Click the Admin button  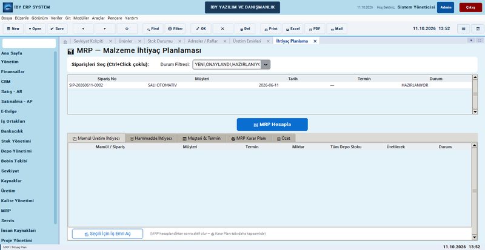click(x=446, y=7)
